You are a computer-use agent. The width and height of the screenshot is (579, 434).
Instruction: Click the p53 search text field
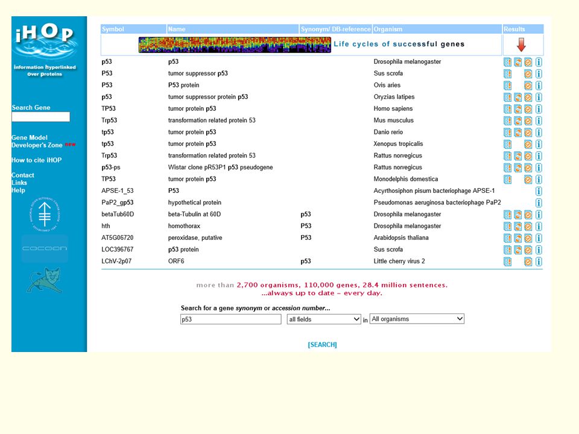coord(231,319)
